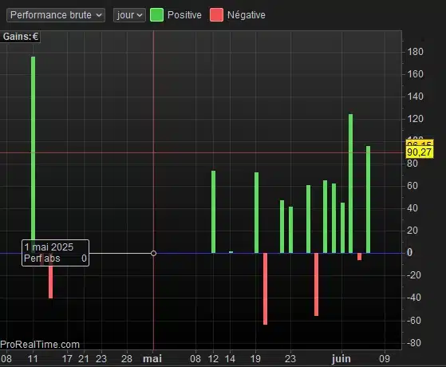Click the 1 mai 2025 tooltip box
The width and height of the screenshot is (446, 367).
click(56, 253)
